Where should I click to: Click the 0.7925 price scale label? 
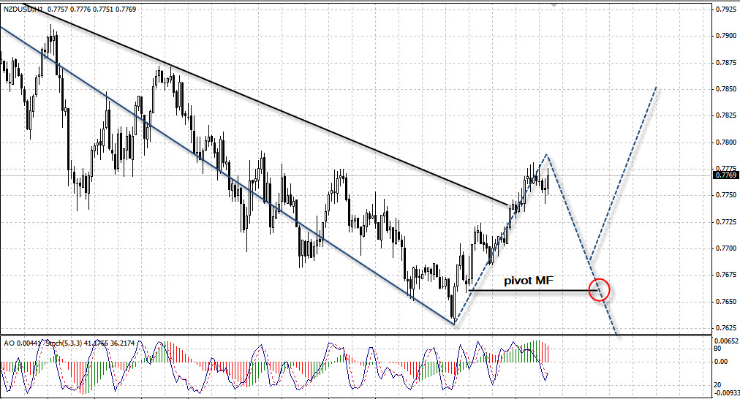[725, 9]
